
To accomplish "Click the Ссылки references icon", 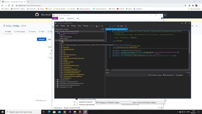I will tap(62, 39).
